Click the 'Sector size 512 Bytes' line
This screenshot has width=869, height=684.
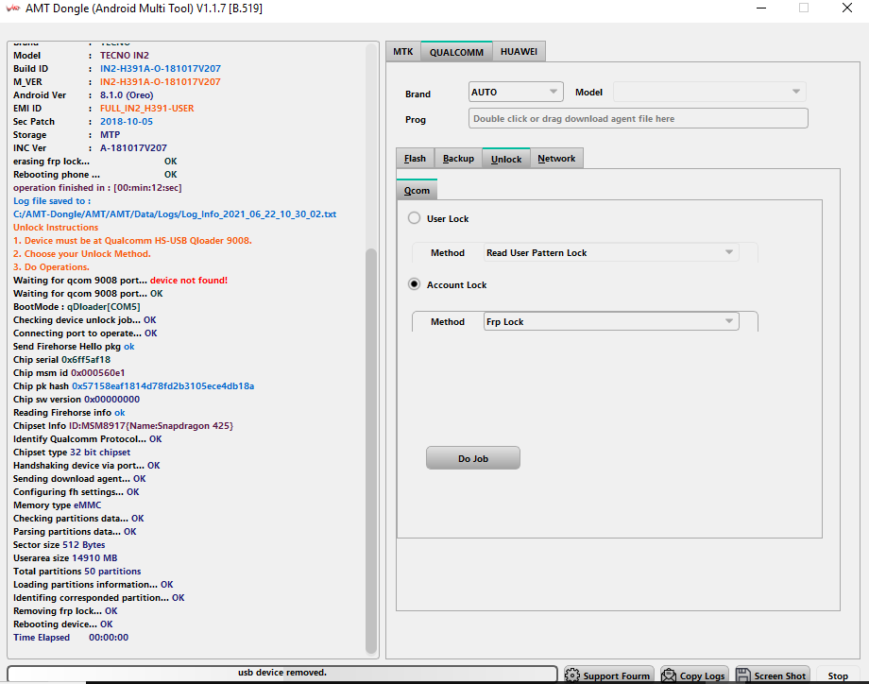click(x=60, y=545)
